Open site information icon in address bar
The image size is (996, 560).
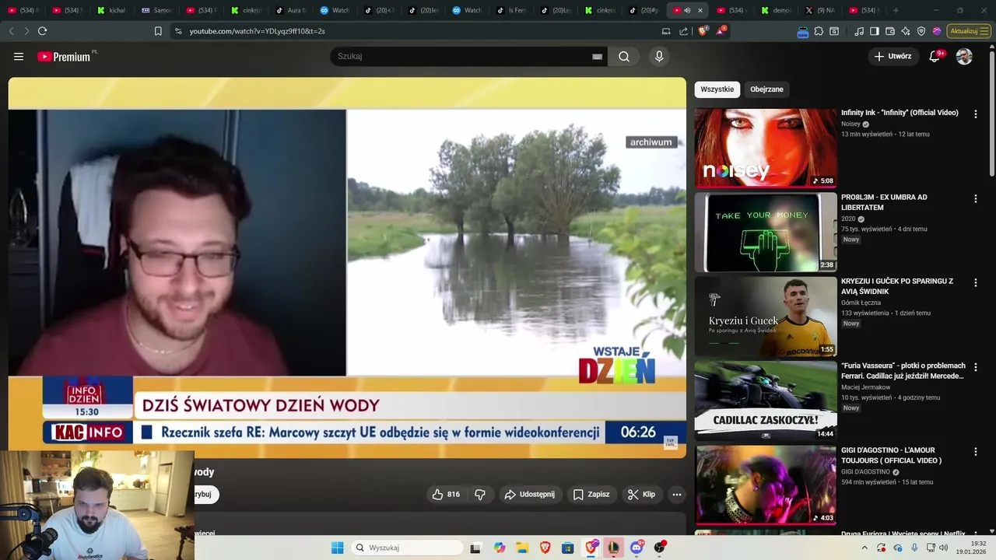(x=178, y=31)
